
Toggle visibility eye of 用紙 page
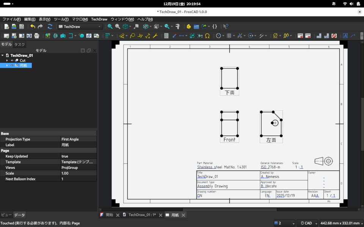pyautogui.click(x=12, y=65)
